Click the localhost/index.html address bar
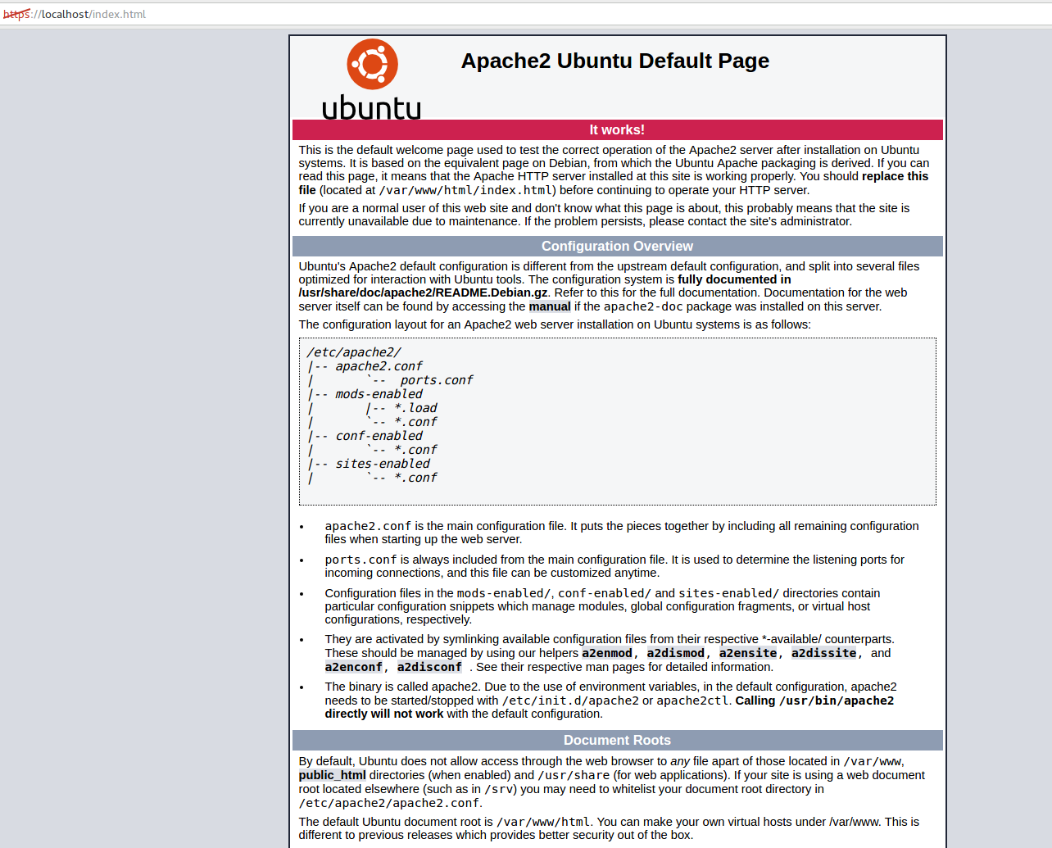This screenshot has width=1052, height=848. (526, 14)
